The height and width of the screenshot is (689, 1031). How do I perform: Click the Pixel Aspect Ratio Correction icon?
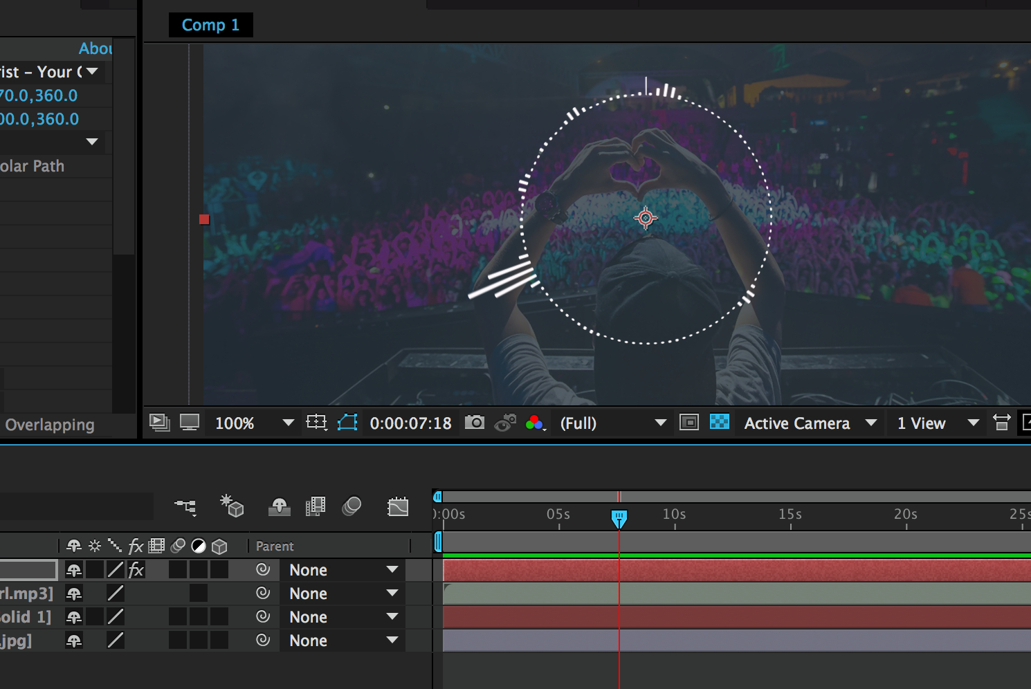pos(1001,423)
